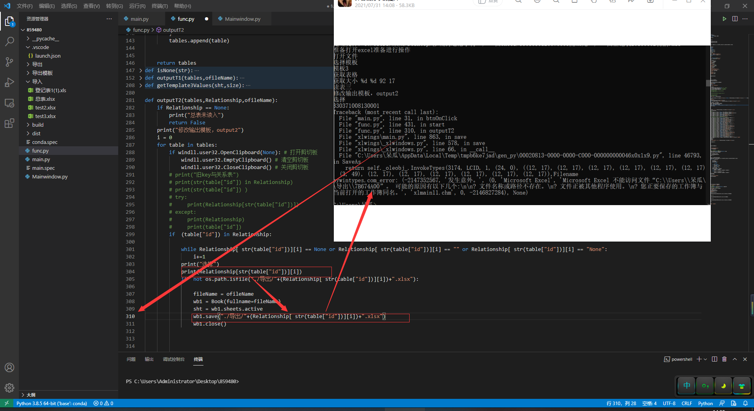Click the feedback icon in status bar
The image size is (754, 411).
click(722, 404)
